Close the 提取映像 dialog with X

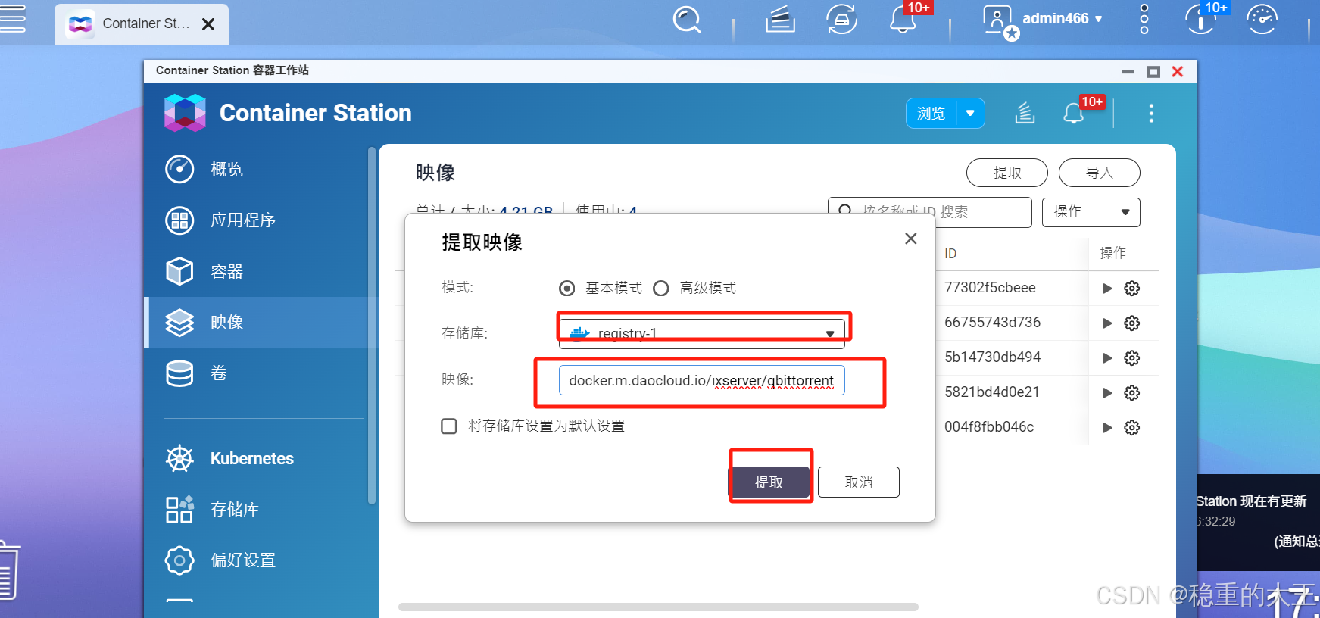(911, 239)
